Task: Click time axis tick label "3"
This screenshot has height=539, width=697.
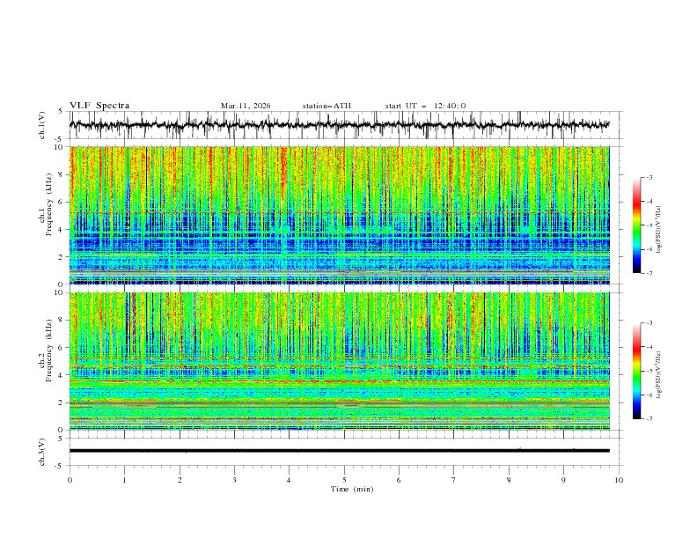Action: pyautogui.click(x=234, y=480)
